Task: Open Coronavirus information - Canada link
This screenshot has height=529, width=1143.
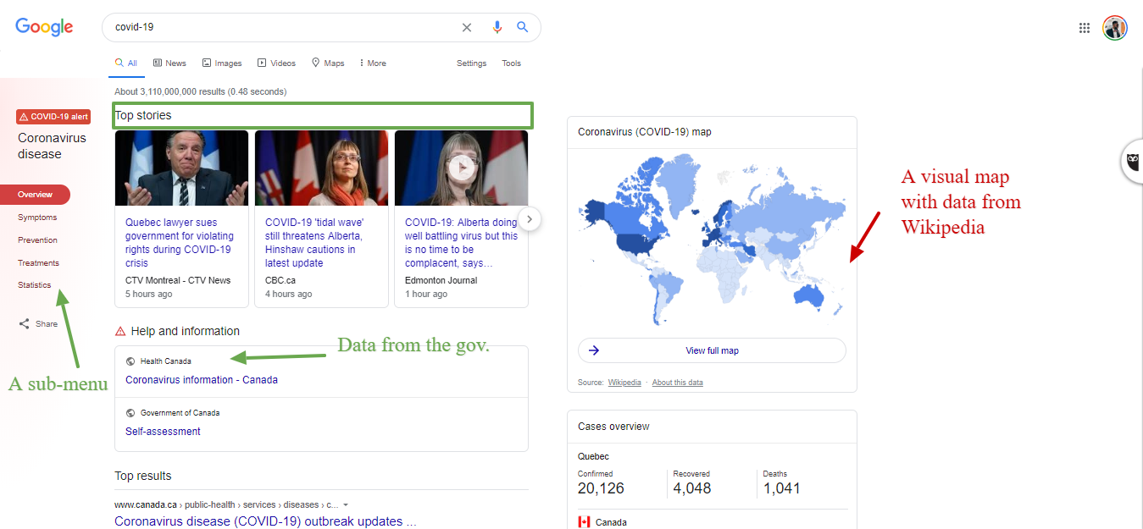Action: tap(202, 380)
